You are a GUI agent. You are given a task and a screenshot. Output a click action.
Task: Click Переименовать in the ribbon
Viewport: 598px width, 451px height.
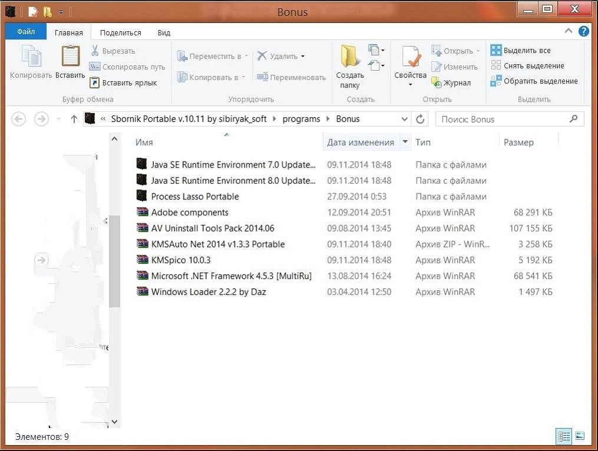tap(292, 77)
